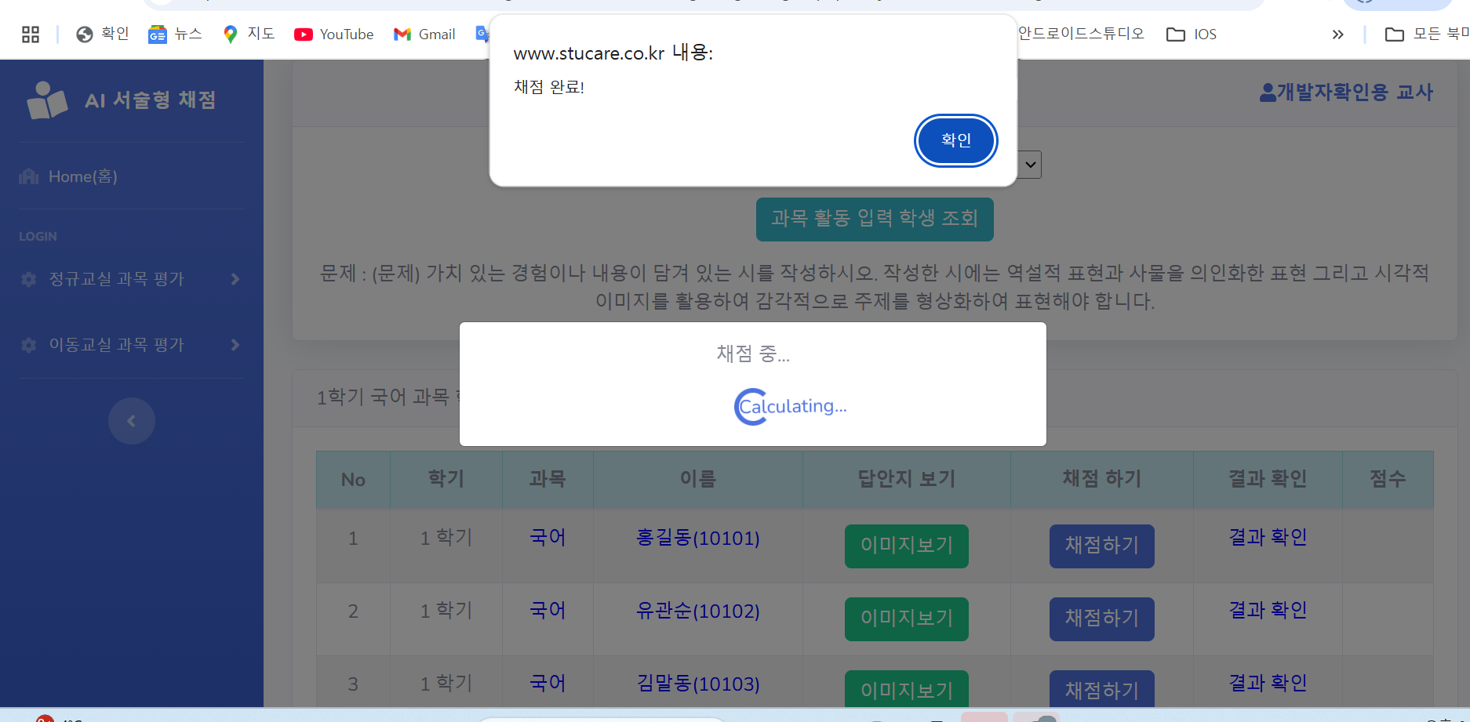Click the Calculating spinner icon
1470x722 pixels.
click(751, 407)
